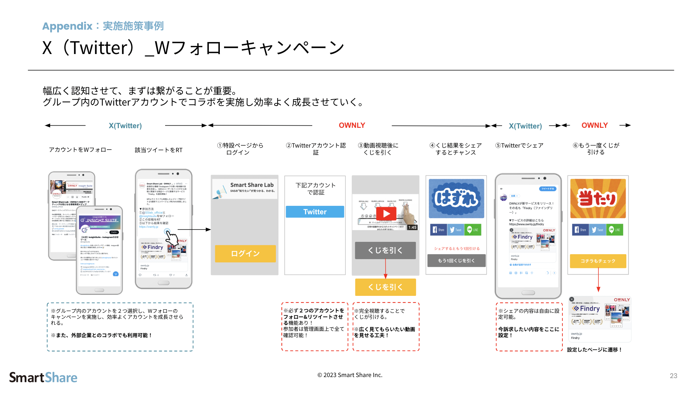Toggle the notification bell on the OWNLY profile
The height and width of the screenshot is (394, 700).
(x=76, y=197)
